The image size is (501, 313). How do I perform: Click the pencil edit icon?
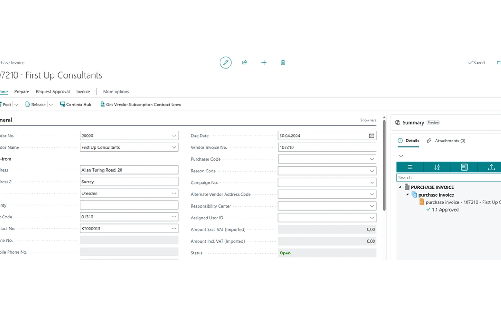point(225,63)
